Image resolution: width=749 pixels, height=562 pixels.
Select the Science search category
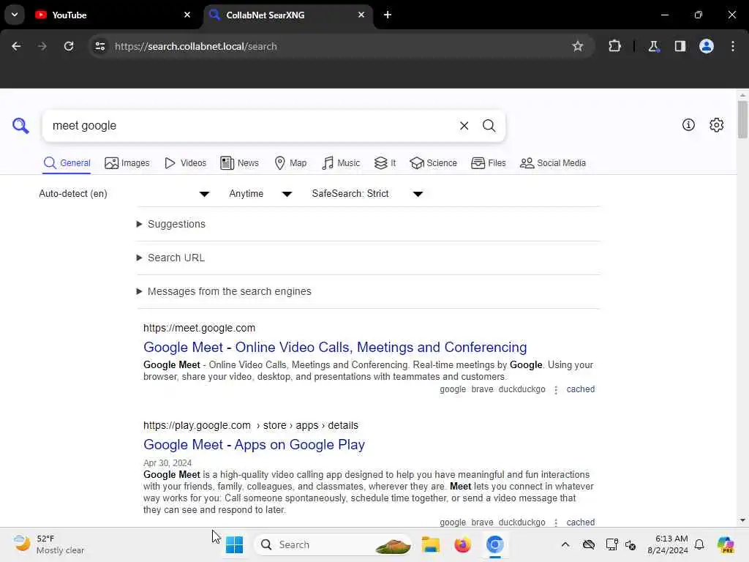433,163
